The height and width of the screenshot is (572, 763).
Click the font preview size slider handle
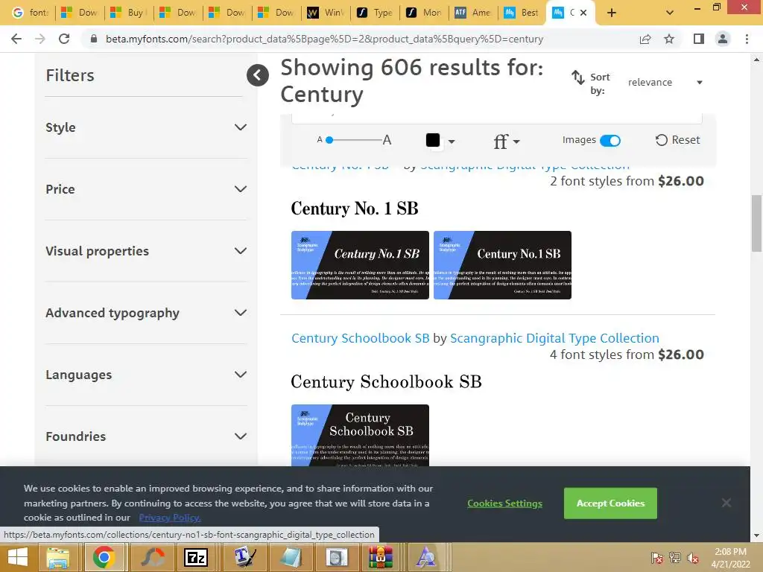pyautogui.click(x=329, y=140)
